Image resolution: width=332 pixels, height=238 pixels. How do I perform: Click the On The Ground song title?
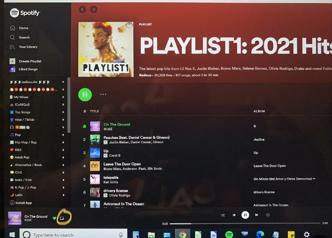tap(117, 124)
